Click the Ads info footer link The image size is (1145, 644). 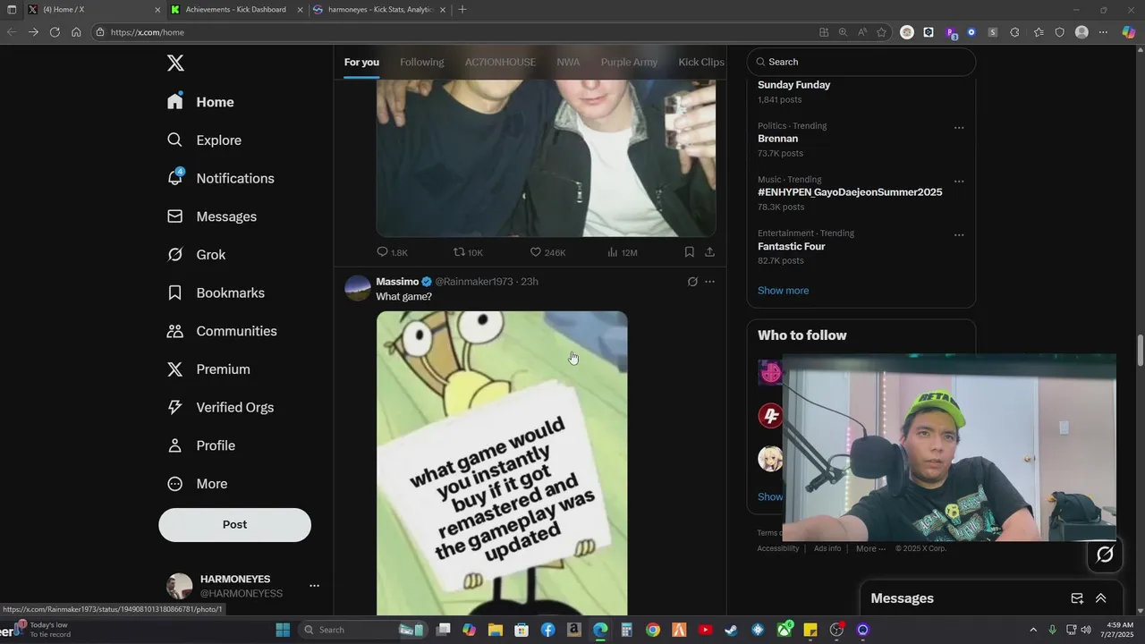click(x=827, y=548)
